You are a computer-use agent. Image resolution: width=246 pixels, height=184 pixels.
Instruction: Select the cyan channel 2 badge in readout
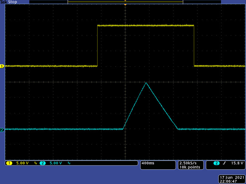click(x=42, y=163)
